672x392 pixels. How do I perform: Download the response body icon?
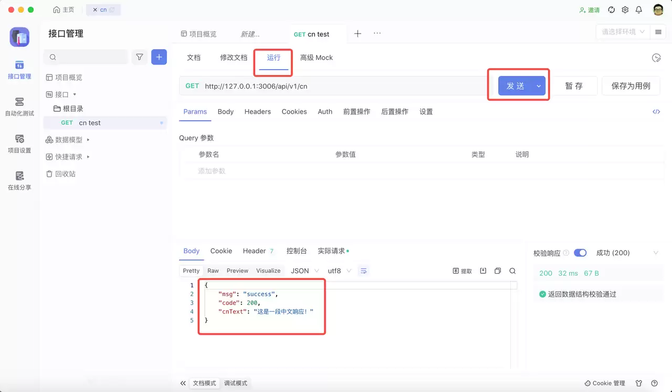(x=483, y=271)
